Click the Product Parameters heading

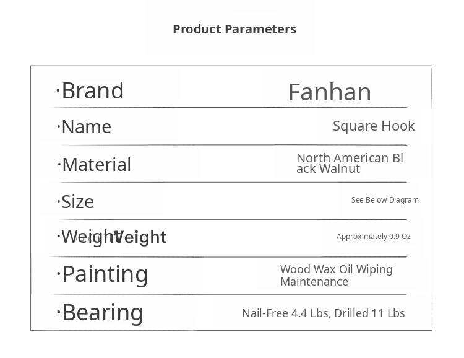click(234, 29)
